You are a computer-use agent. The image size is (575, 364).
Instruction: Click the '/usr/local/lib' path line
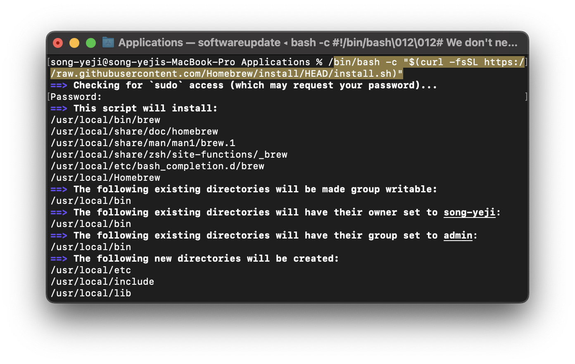(91, 293)
